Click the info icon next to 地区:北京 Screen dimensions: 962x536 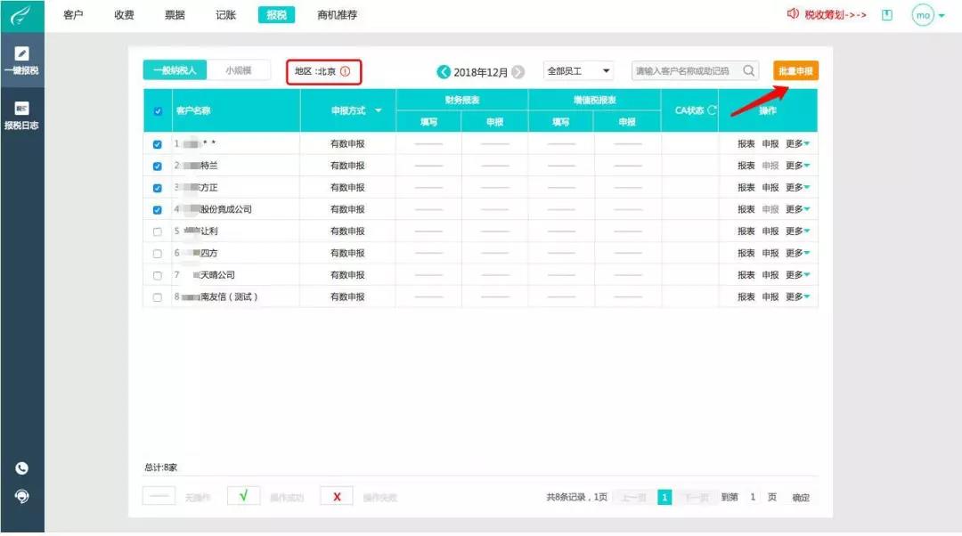click(345, 71)
